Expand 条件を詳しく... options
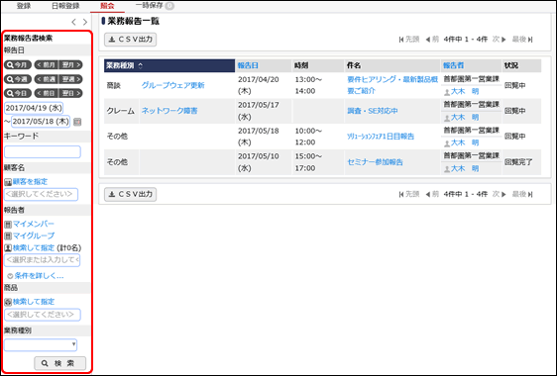The width and height of the screenshot is (557, 376). click(x=39, y=276)
